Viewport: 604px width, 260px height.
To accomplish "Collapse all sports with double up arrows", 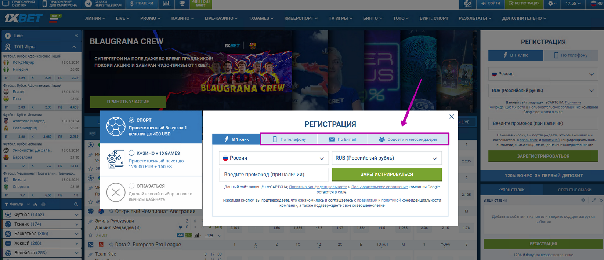I will [x=35, y=204].
